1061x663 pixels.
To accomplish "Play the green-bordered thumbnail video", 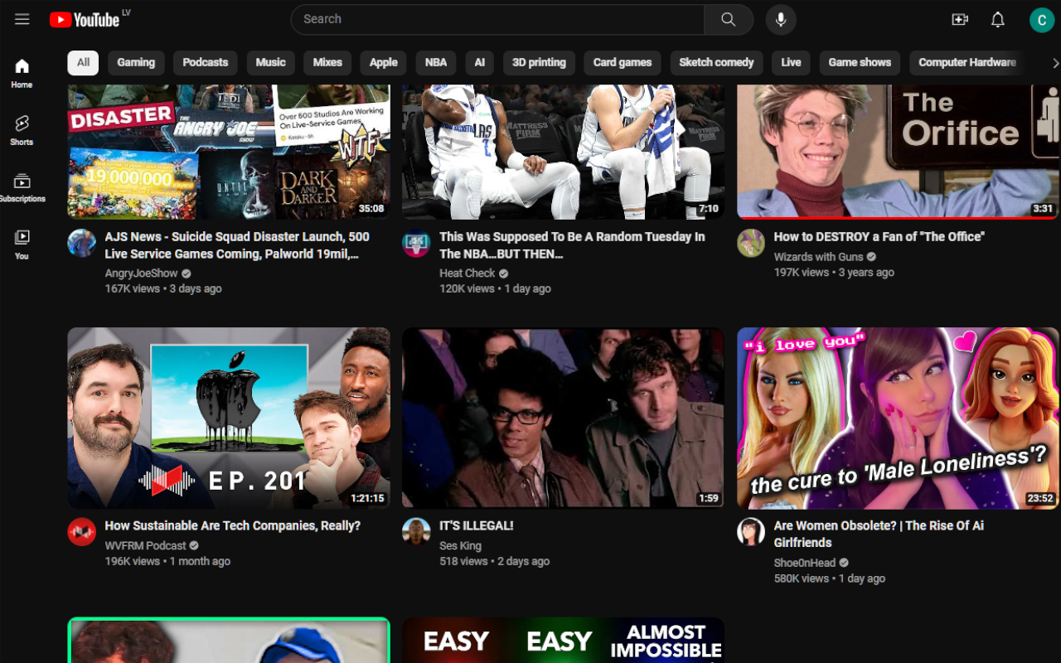I will [229, 640].
